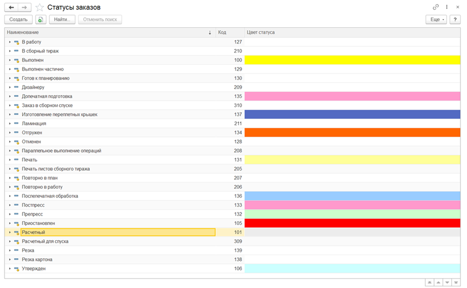Click the create-by-copying icon button
Viewport: 467px width, 288px height.
click(41, 19)
